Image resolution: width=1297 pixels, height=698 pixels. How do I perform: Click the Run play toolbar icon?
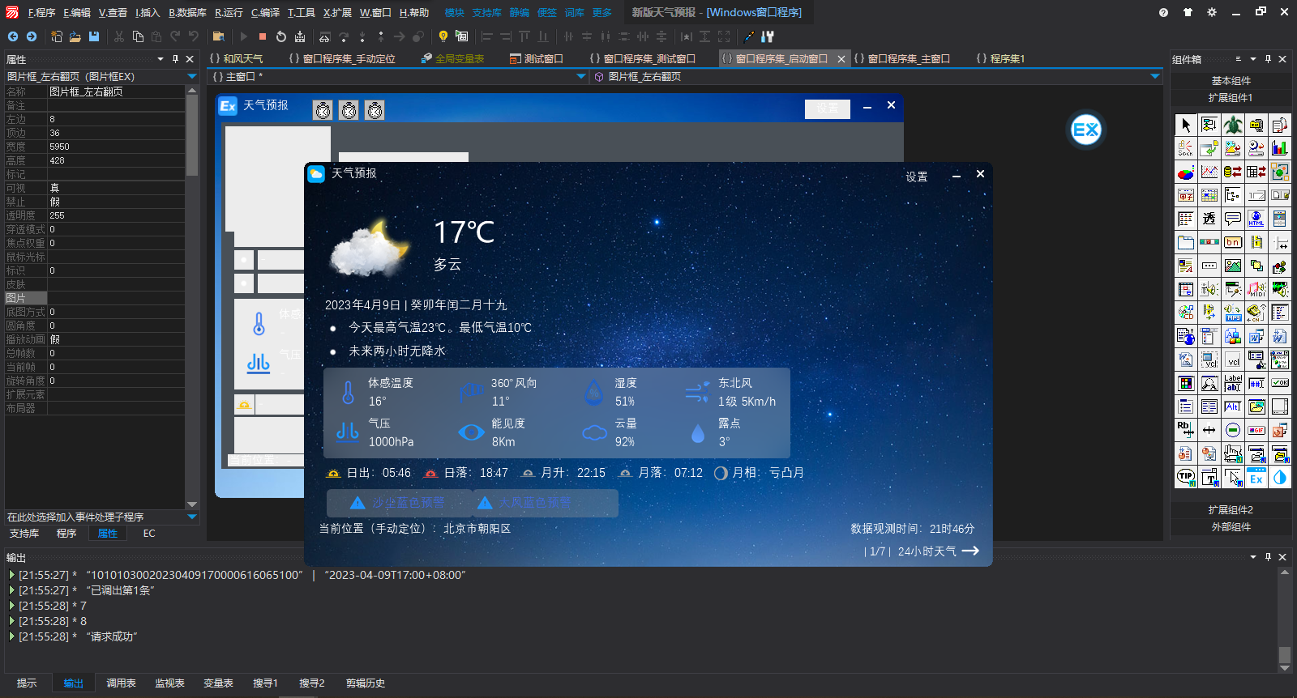pos(244,36)
